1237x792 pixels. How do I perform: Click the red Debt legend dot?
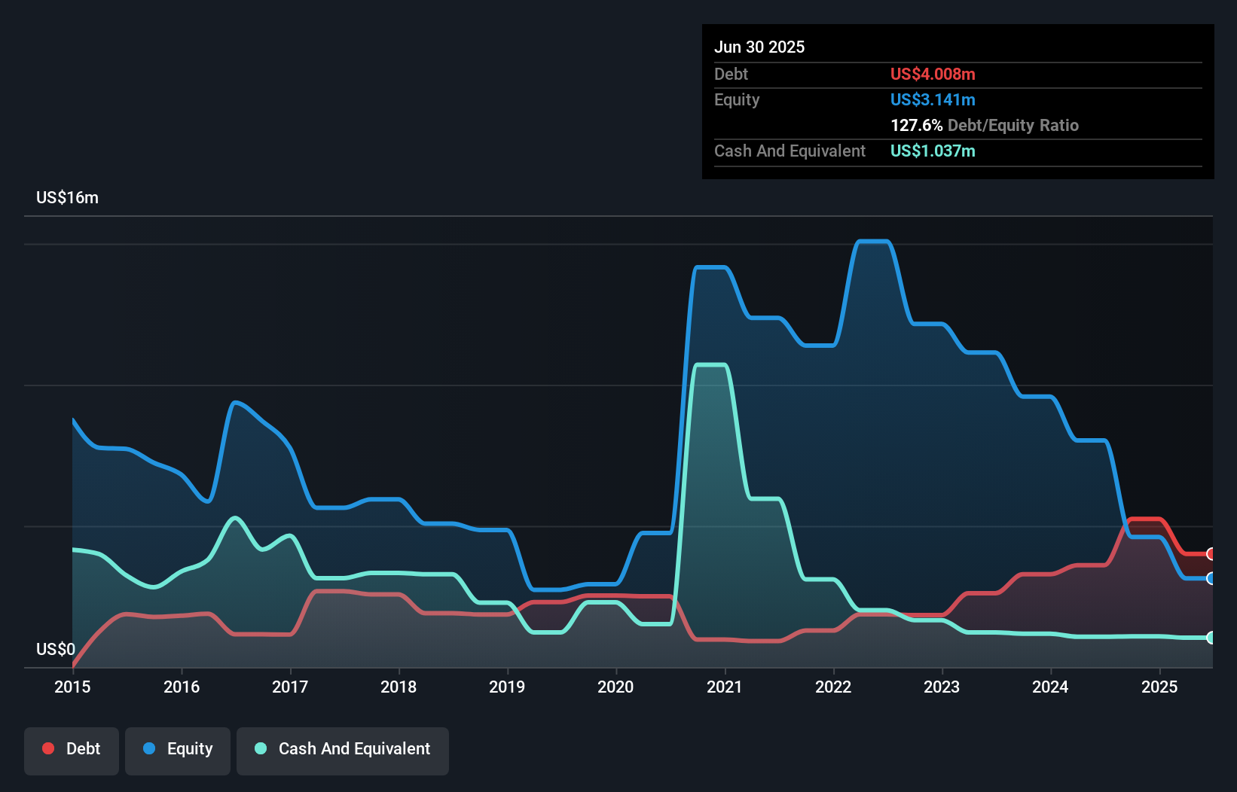pos(47,748)
